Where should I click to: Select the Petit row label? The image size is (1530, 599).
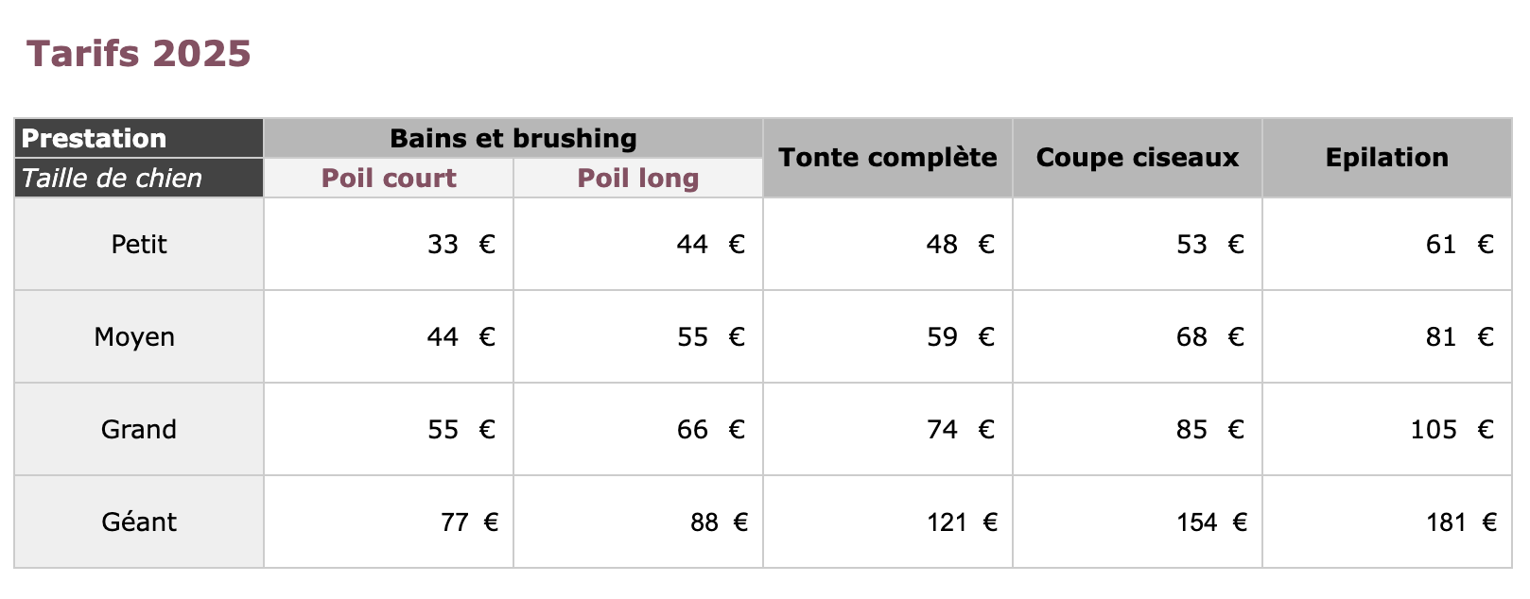point(139,244)
